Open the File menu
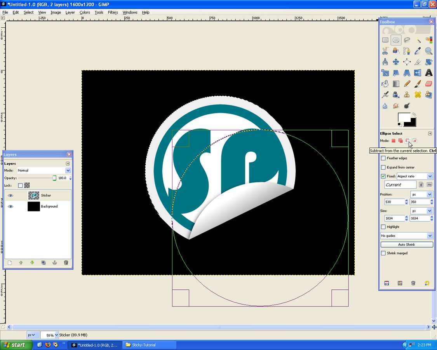Image resolution: width=437 pixels, height=350 pixels. tap(5, 12)
